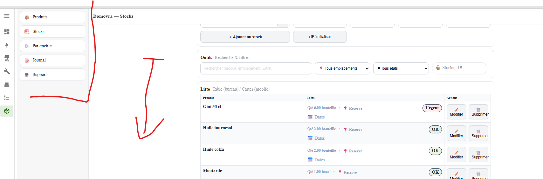Open the hamburger sidebar menu
The height and width of the screenshot is (179, 543).
point(7,16)
